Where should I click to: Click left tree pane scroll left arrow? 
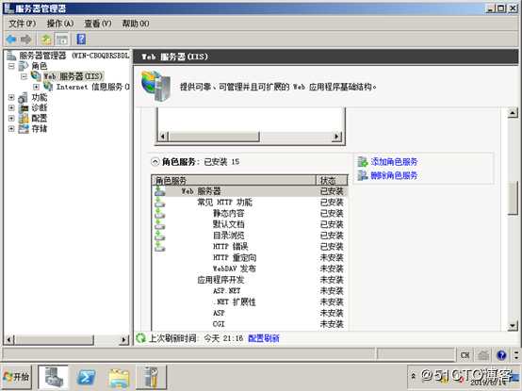[9, 340]
